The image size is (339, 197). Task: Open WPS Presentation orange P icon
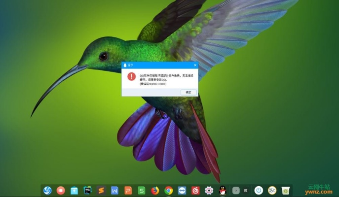[128, 190]
